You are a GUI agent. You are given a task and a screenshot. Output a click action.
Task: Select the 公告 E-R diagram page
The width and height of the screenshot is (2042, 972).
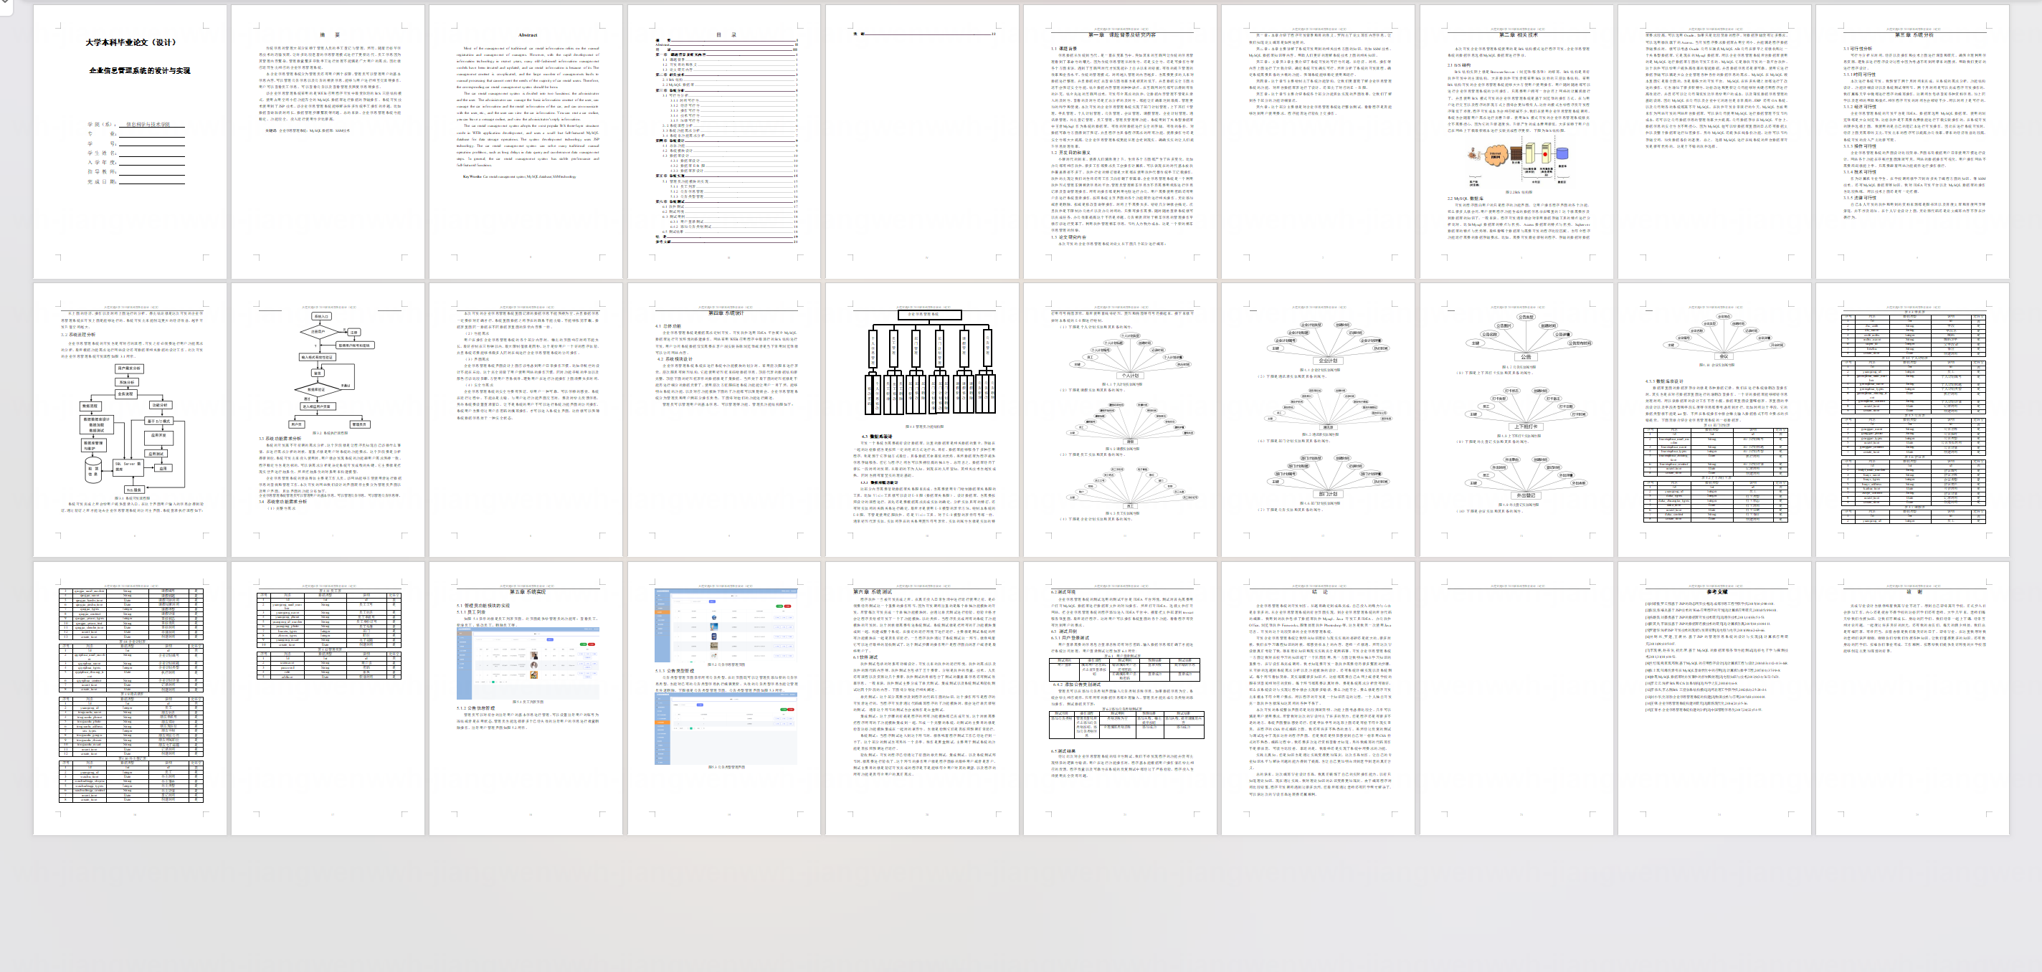coord(1516,420)
